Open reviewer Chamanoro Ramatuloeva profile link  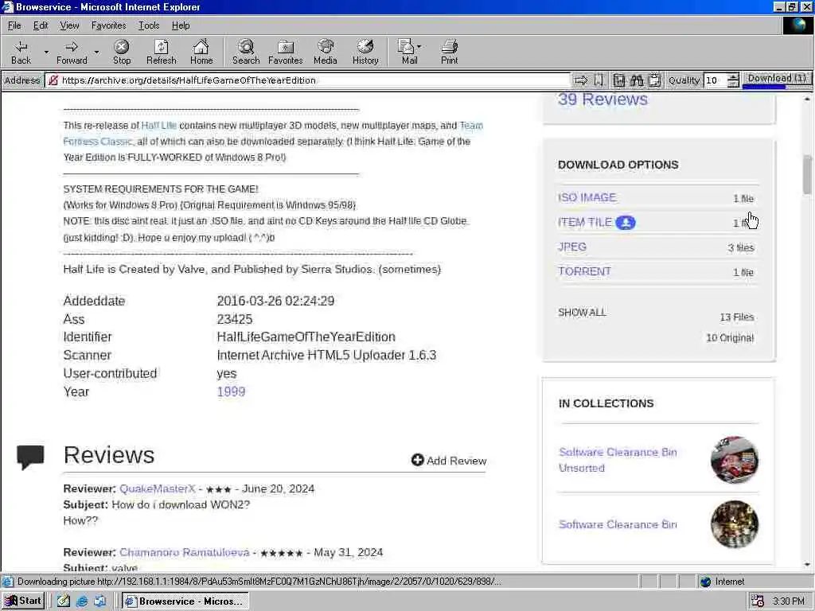click(x=185, y=552)
